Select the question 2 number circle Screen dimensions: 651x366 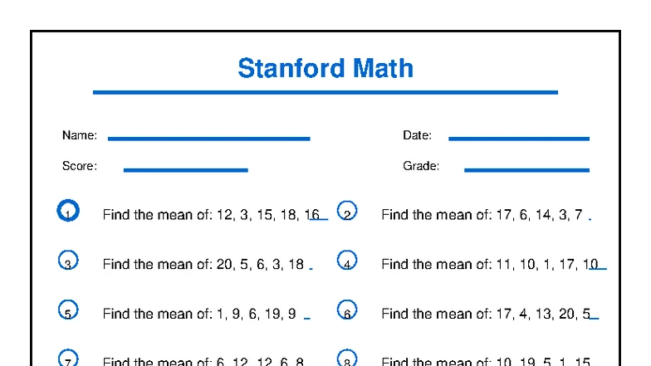(x=347, y=212)
